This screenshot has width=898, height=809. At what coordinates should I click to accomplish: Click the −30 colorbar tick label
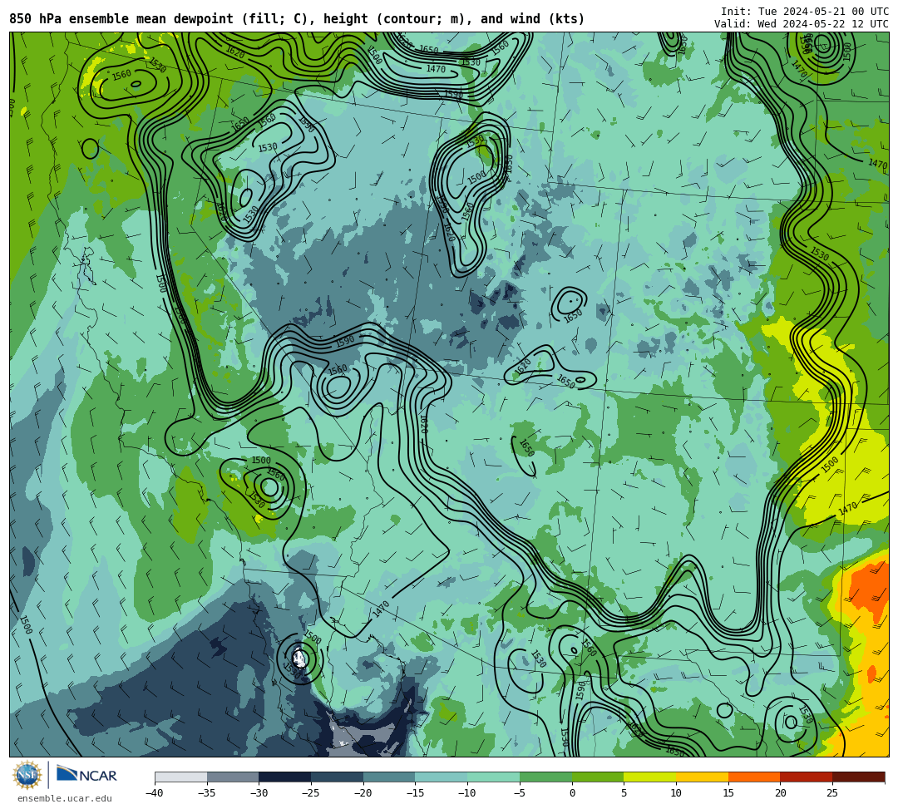coord(259,793)
